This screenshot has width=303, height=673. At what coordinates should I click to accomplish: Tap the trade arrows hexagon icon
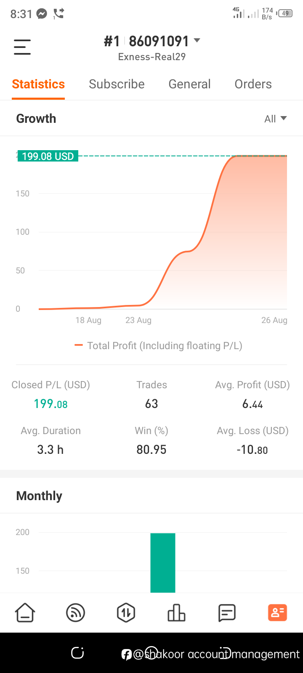pyautogui.click(x=126, y=612)
